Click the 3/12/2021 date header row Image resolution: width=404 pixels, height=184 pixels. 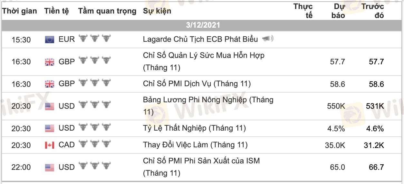203,25
